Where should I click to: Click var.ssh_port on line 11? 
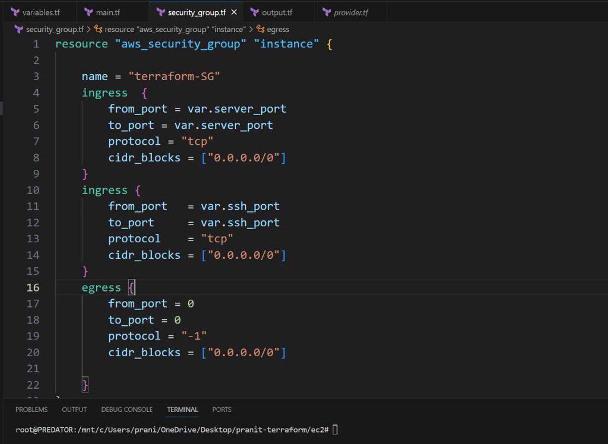coord(240,207)
